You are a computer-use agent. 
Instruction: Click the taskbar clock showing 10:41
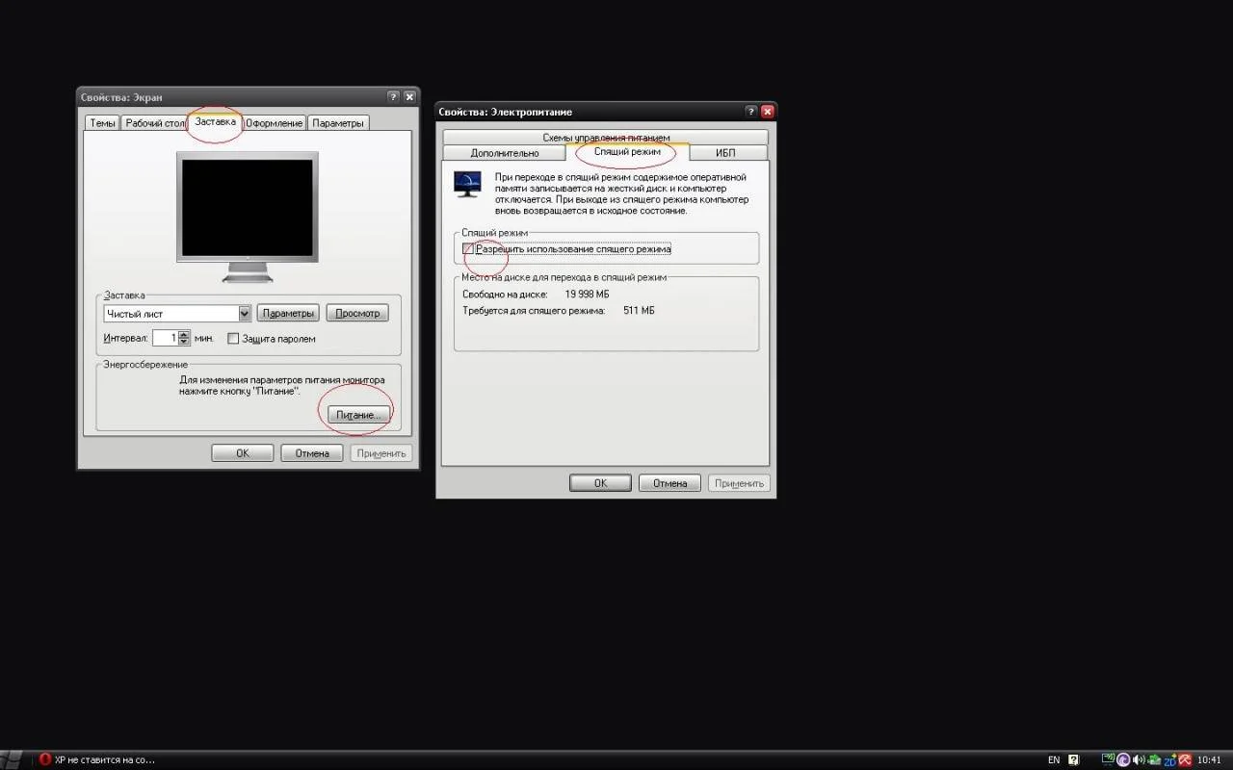(x=1209, y=759)
